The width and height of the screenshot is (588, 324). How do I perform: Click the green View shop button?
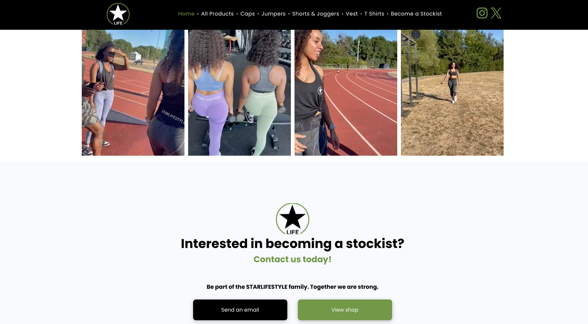coord(345,310)
